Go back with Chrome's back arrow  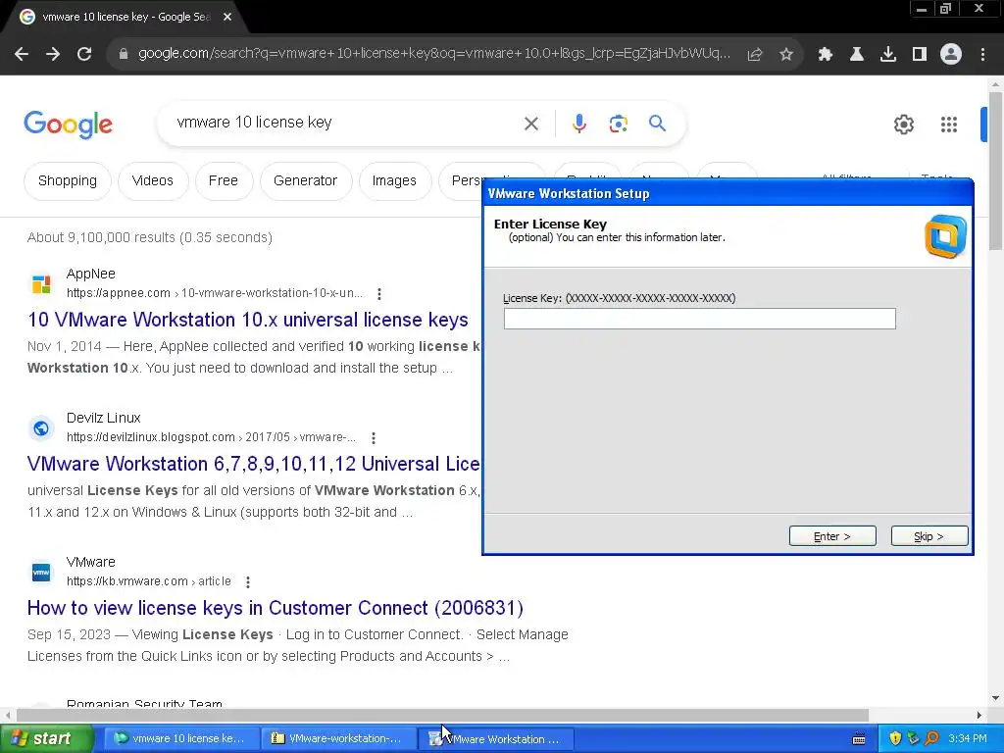pyautogui.click(x=22, y=55)
